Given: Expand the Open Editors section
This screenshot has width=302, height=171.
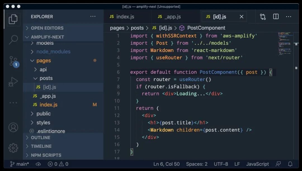Looking at the screenshot, I should [x=63, y=28].
